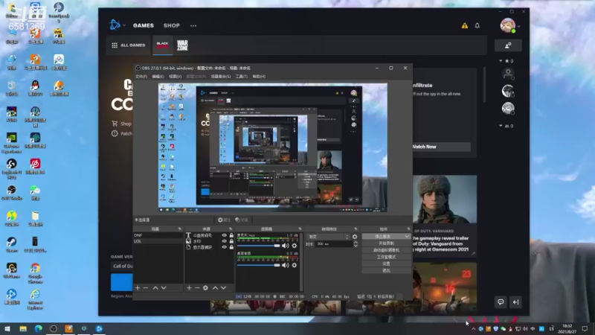Collapse the friends count group in friends list

click(501, 126)
